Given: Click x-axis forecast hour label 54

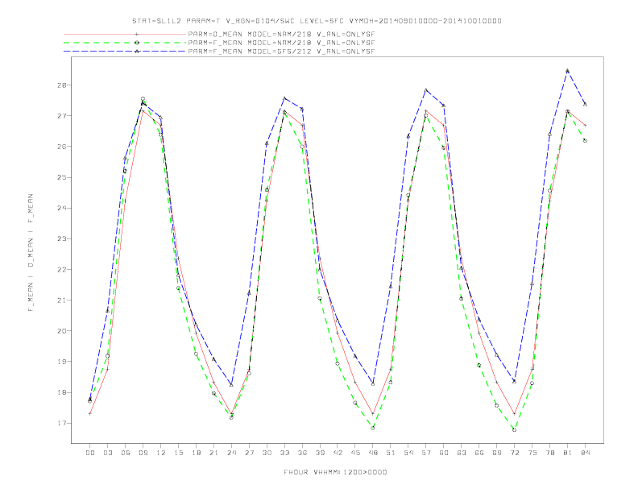Looking at the screenshot, I should (x=408, y=453).
